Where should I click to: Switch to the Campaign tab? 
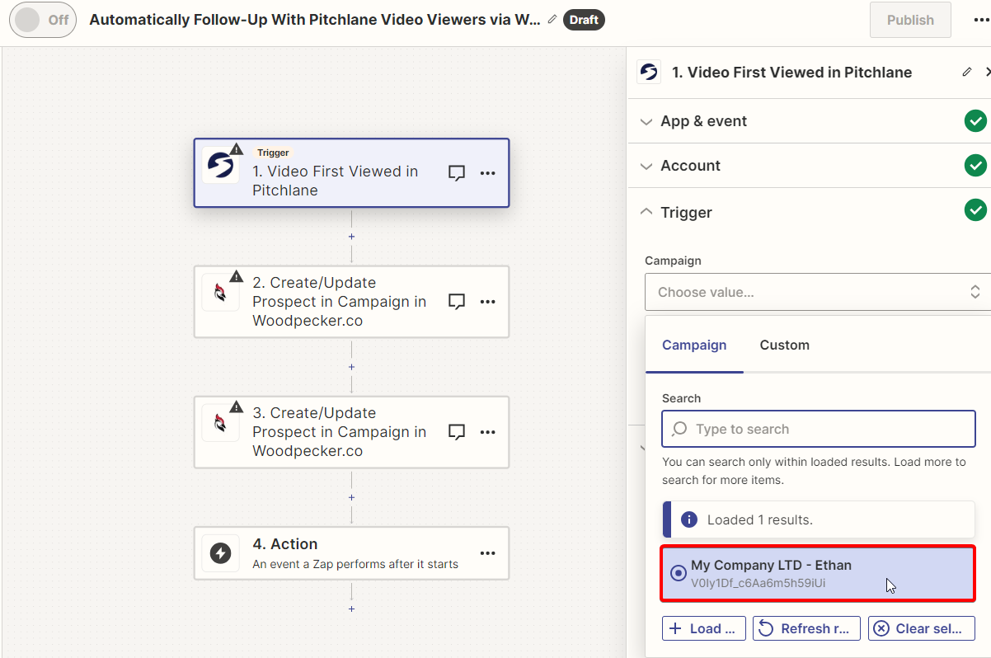[x=694, y=345]
